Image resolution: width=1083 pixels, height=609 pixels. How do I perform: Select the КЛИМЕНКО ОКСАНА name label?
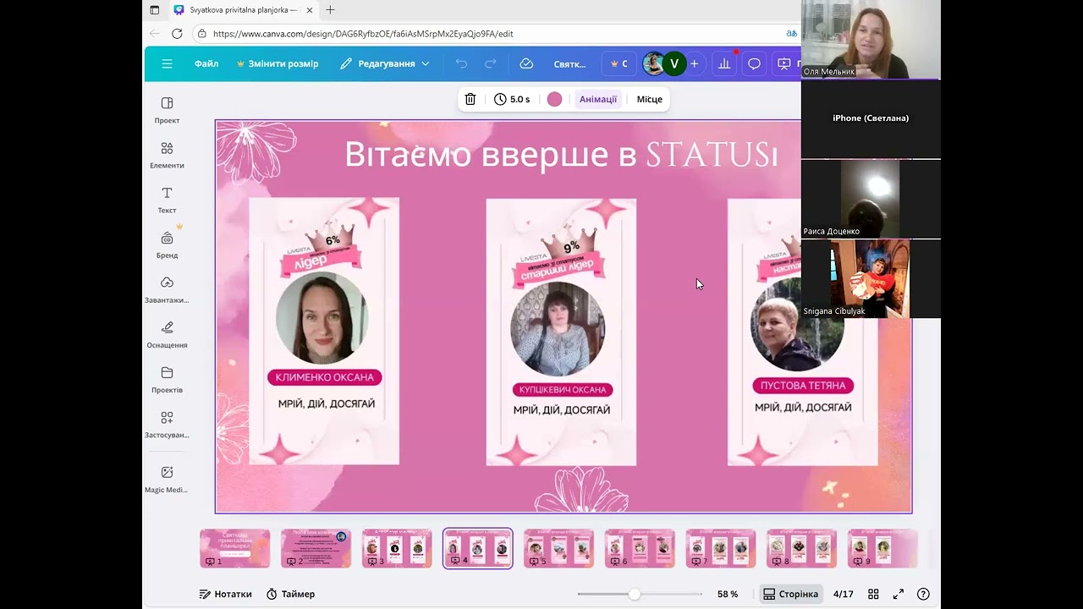[x=325, y=377]
